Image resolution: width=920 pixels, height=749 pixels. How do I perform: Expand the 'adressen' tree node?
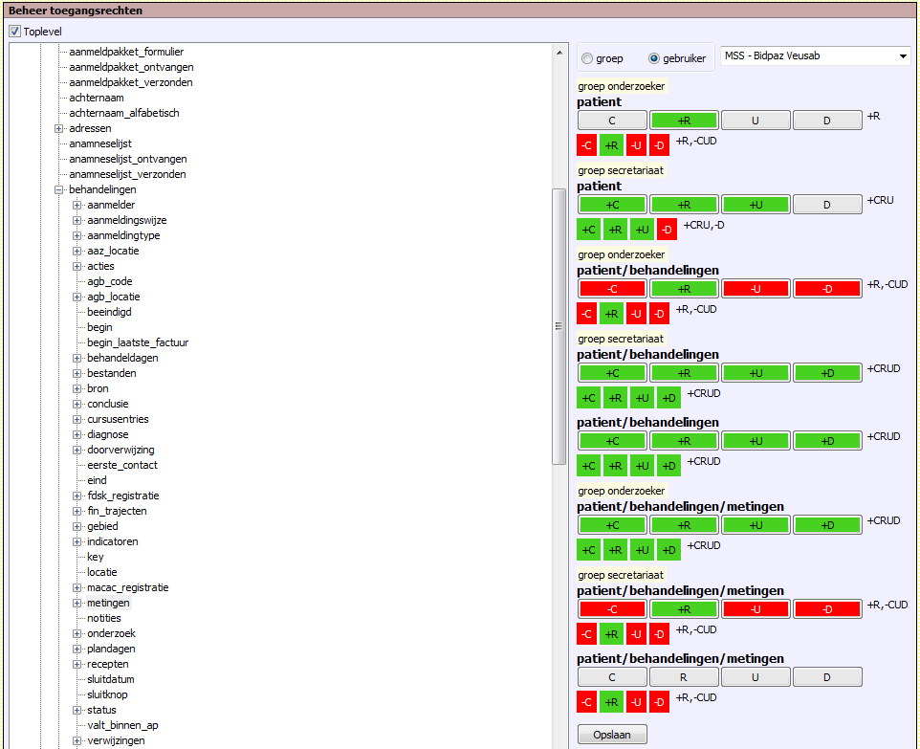(x=59, y=128)
